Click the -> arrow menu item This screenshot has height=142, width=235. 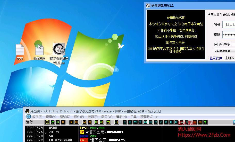tap(156, 117)
